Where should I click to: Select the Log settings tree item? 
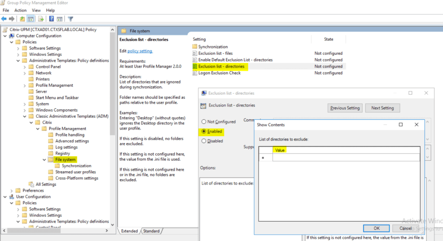point(66,147)
